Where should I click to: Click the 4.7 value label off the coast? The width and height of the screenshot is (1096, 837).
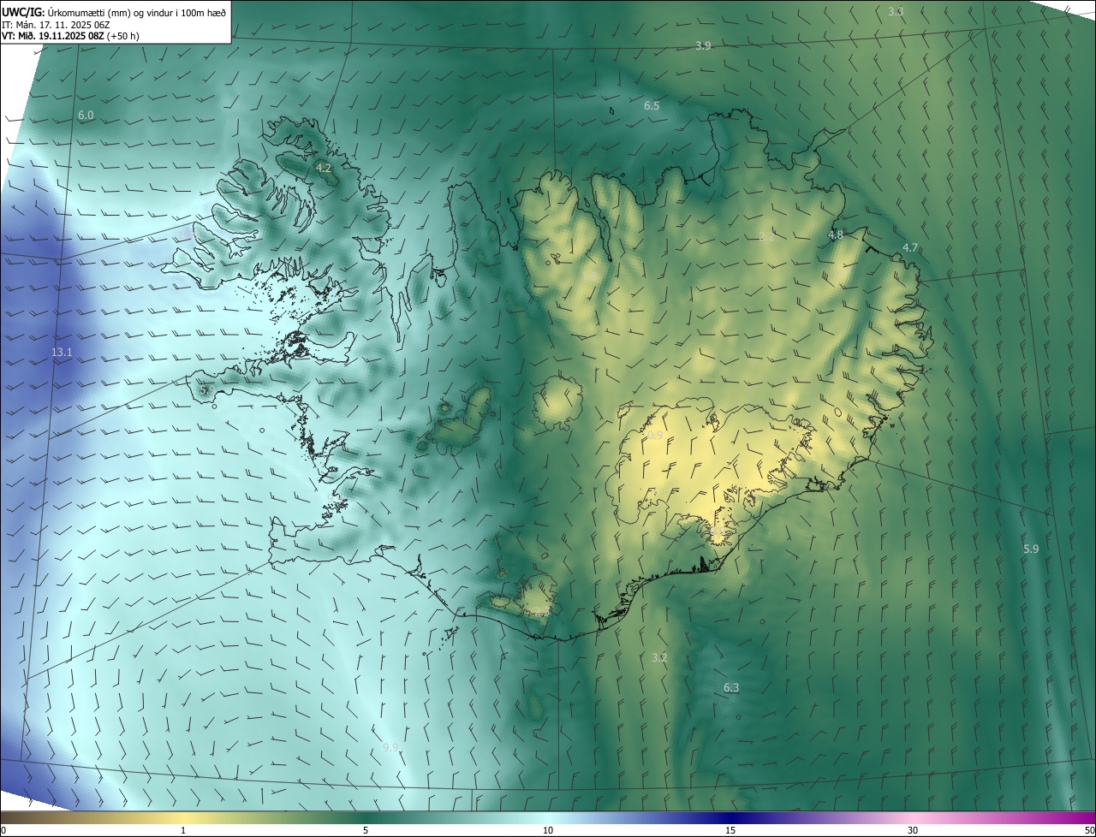(x=910, y=248)
